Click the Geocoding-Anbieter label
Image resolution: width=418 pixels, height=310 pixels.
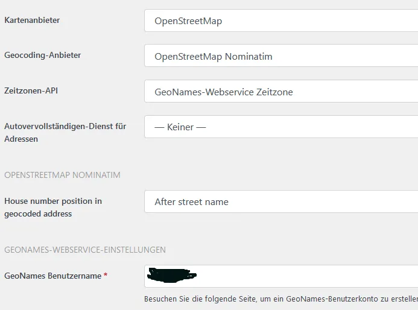coord(43,55)
